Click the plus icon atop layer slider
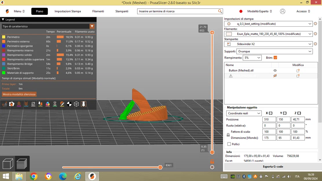 pos(212,32)
